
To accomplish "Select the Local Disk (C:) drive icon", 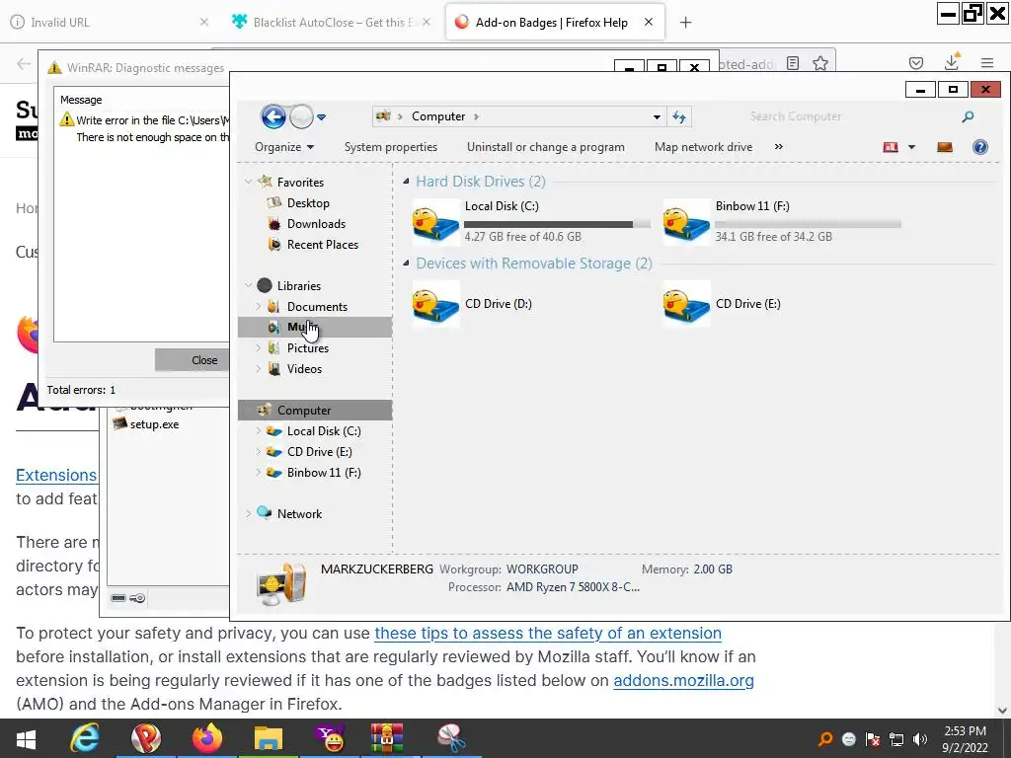I will [435, 223].
